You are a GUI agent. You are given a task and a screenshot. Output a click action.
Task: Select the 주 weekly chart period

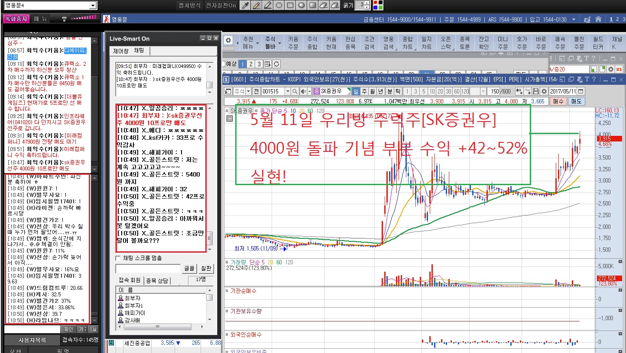click(x=364, y=91)
